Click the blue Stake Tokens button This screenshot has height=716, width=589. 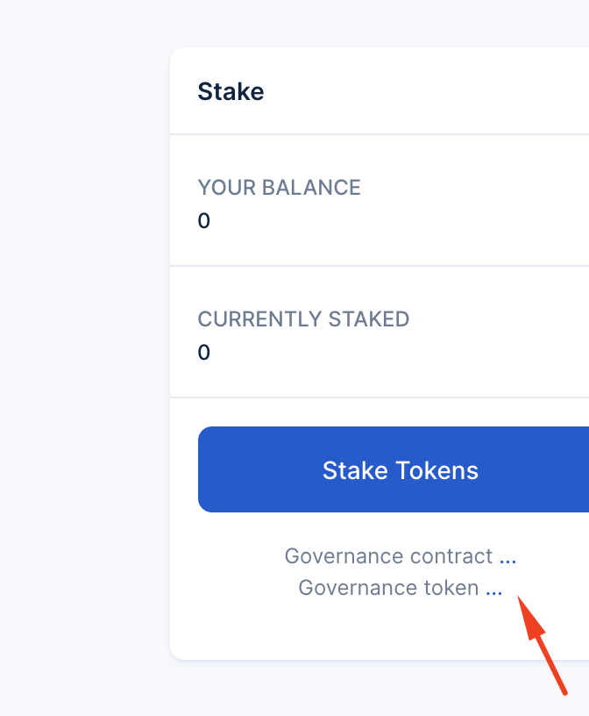(401, 469)
